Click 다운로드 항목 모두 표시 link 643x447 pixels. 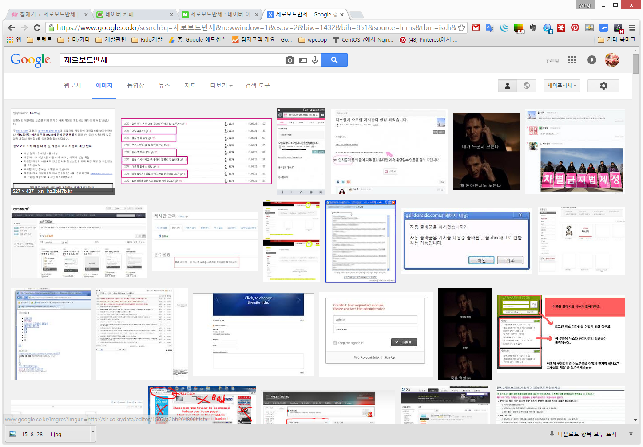[x=588, y=434]
